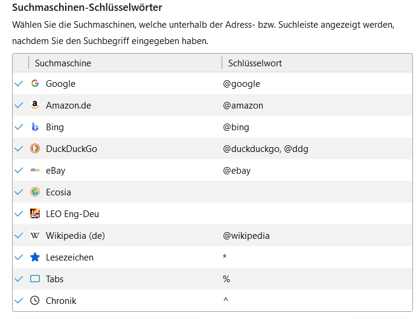Toggle the Ecosia checkmark off

tap(19, 192)
